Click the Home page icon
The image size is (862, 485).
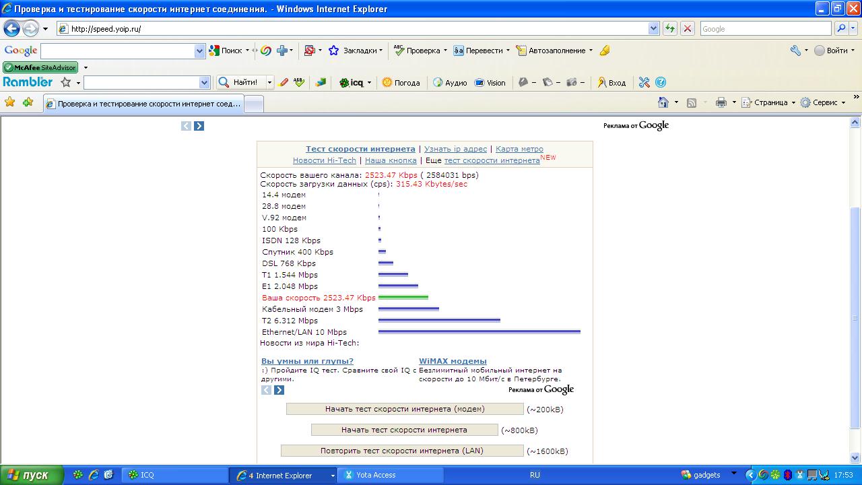[663, 102]
